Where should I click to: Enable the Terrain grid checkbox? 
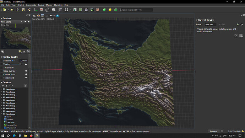(x=2, y=78)
